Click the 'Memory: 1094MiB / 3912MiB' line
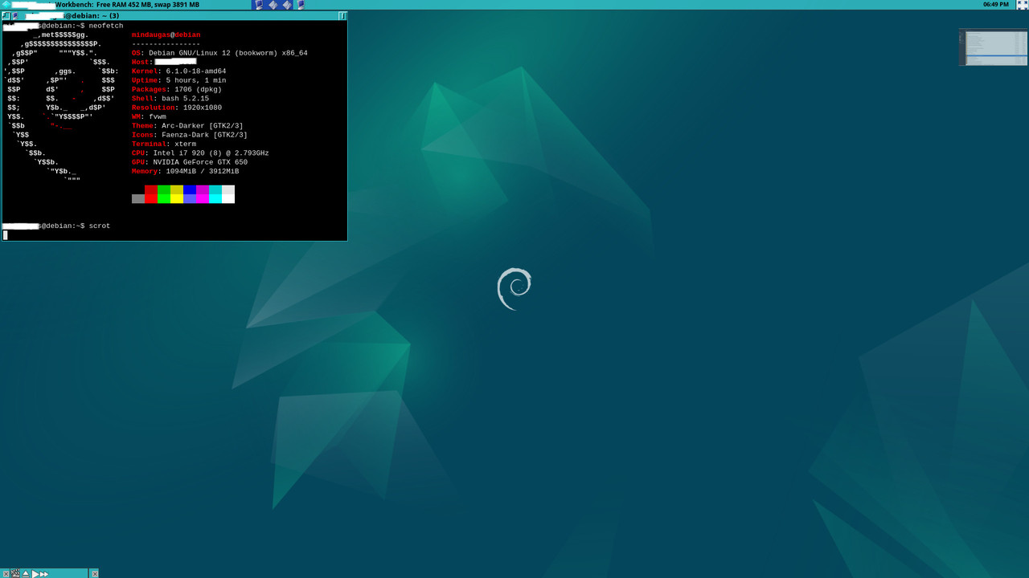Screen dimensions: 1029x578 pos(185,171)
